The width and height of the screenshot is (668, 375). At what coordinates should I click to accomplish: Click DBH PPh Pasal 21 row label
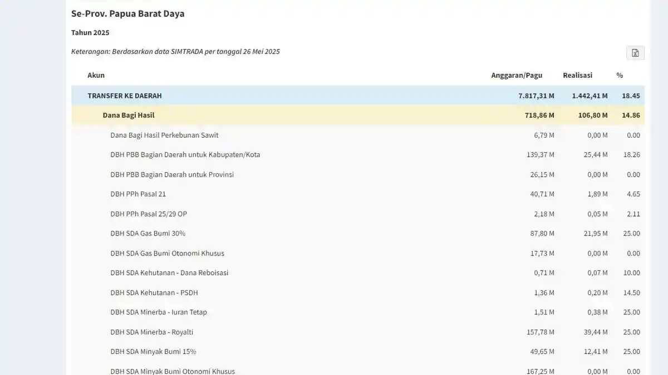click(138, 194)
